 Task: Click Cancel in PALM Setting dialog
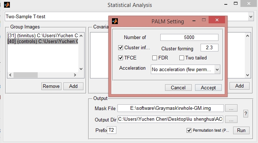tap(178, 88)
